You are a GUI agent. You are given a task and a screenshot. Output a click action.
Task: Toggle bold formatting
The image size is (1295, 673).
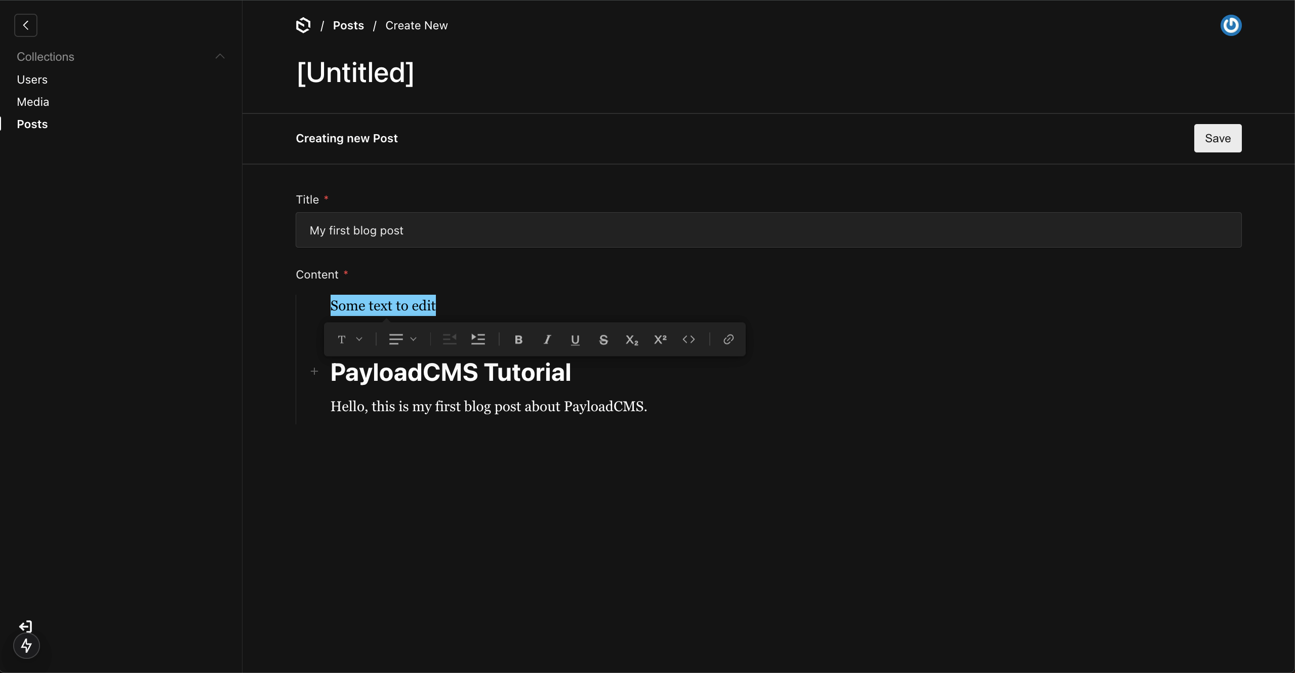pos(518,339)
